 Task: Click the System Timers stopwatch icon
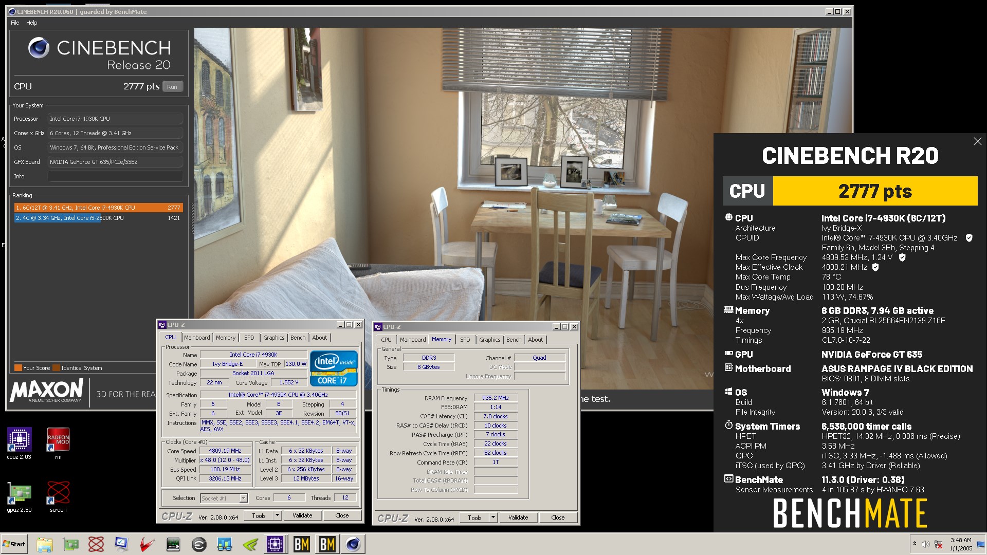click(x=728, y=425)
